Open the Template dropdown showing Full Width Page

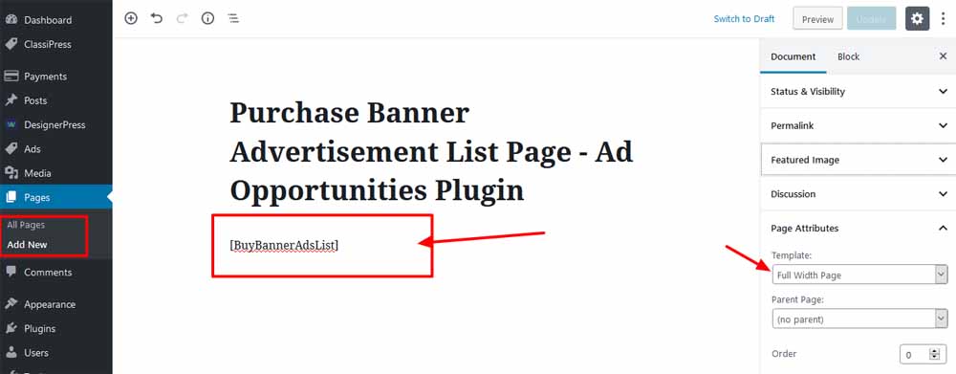pyautogui.click(x=859, y=275)
